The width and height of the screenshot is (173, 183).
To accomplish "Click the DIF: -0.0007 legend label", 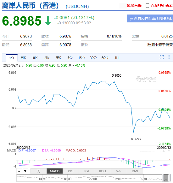I will coord(27,151).
